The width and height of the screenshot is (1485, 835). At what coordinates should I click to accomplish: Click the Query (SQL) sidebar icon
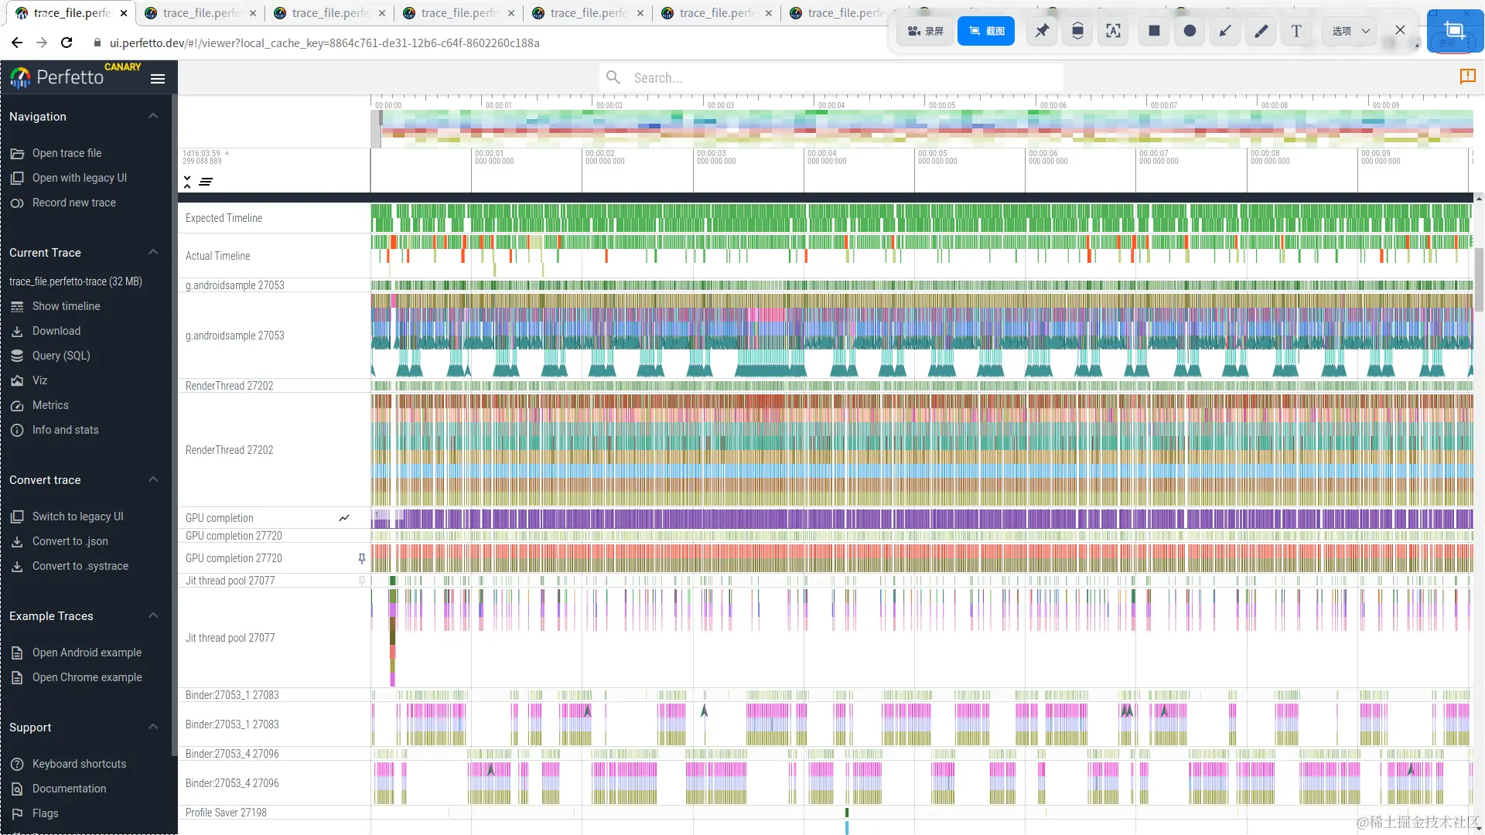point(17,356)
